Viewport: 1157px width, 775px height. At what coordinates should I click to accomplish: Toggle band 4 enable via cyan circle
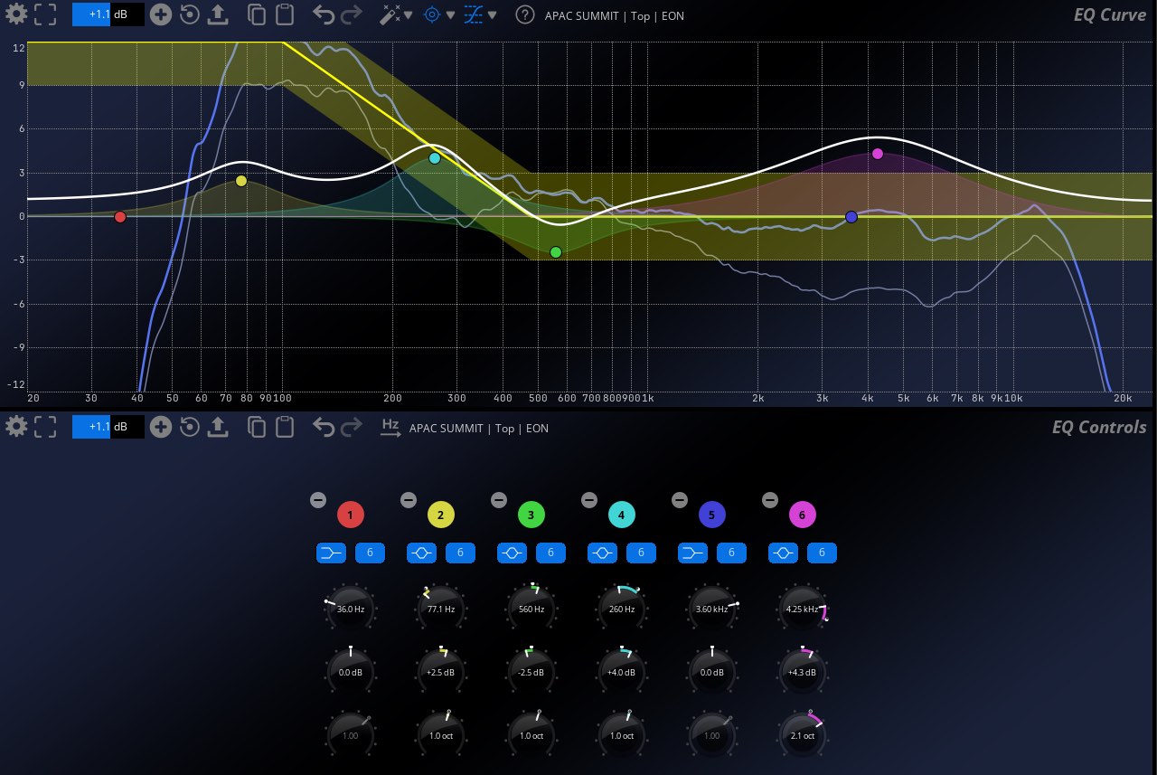click(x=621, y=515)
